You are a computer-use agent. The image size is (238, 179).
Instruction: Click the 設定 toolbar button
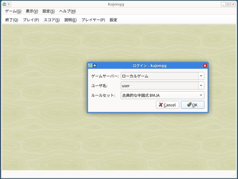pyautogui.click(x=113, y=20)
